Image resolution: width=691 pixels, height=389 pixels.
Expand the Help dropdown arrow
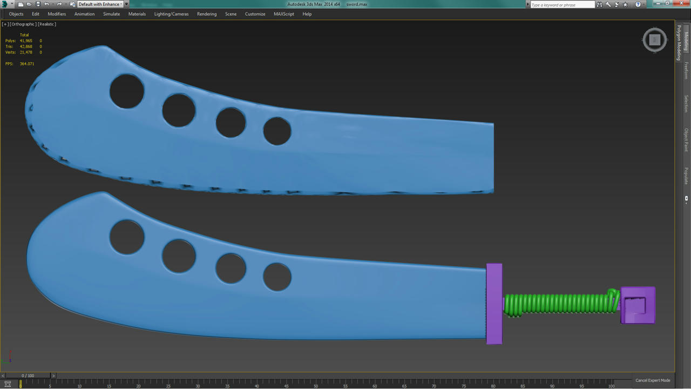tap(645, 4)
